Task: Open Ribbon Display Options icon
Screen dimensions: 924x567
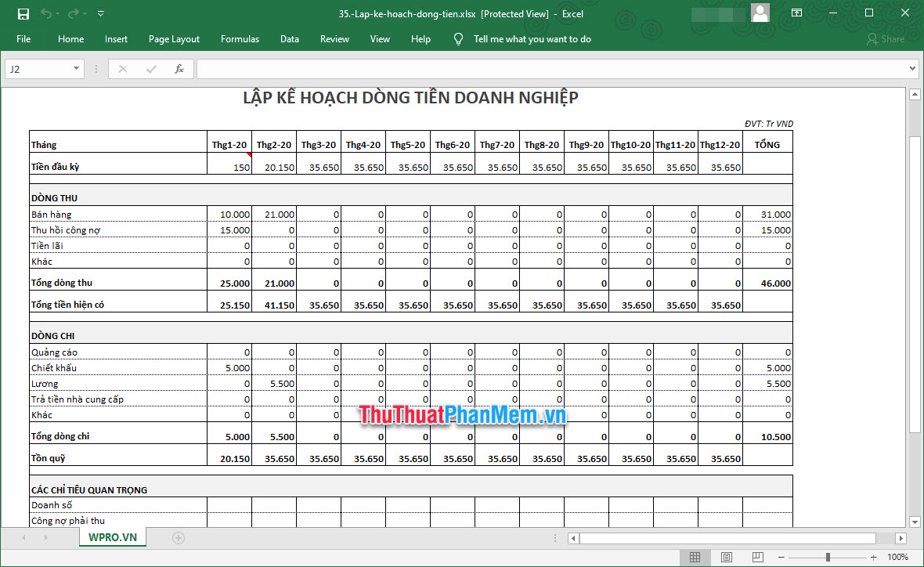Action: coord(797,13)
